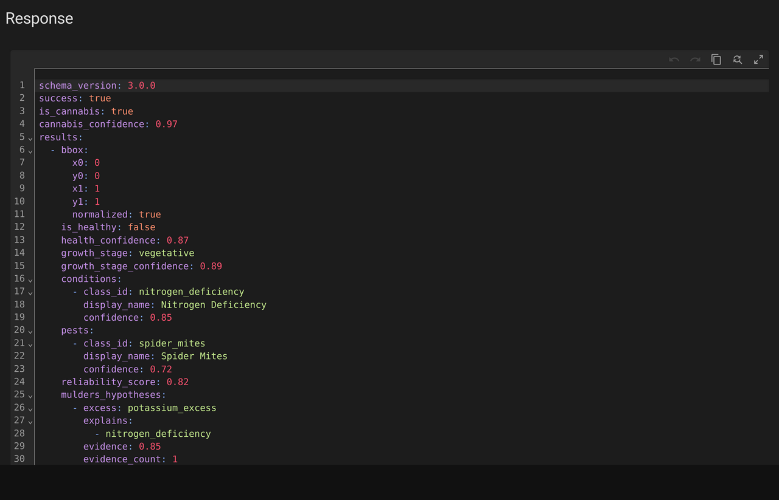779x500 pixels.
Task: Collapse mulders_hypotheses section fold arrow
Action: point(30,396)
